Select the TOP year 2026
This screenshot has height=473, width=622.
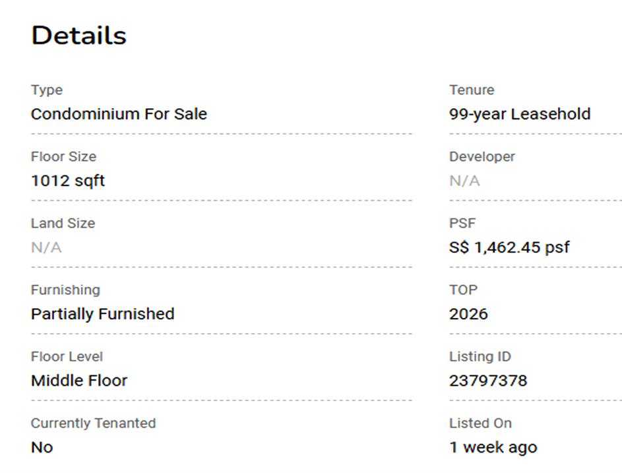click(468, 314)
